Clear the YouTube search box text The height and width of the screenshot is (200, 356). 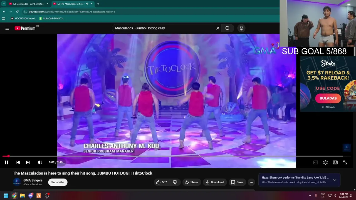coord(218,28)
